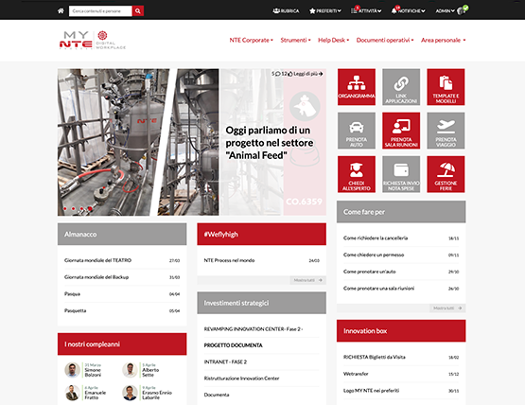Click Leggi di più on the slider
This screenshot has height=405, width=525.
pyautogui.click(x=308, y=74)
